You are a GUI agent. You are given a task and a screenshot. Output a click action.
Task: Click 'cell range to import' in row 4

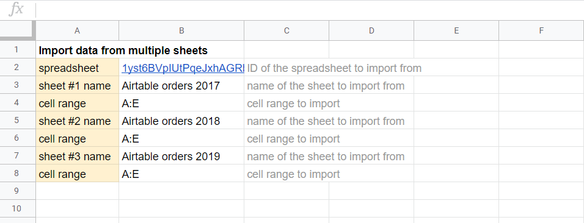(293, 104)
